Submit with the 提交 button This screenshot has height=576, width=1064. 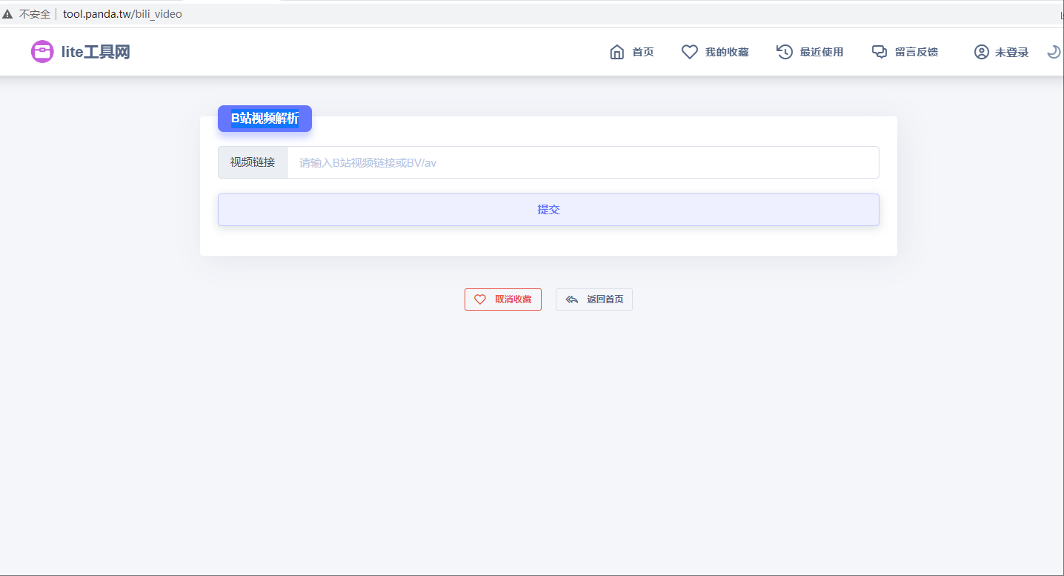[x=548, y=210]
